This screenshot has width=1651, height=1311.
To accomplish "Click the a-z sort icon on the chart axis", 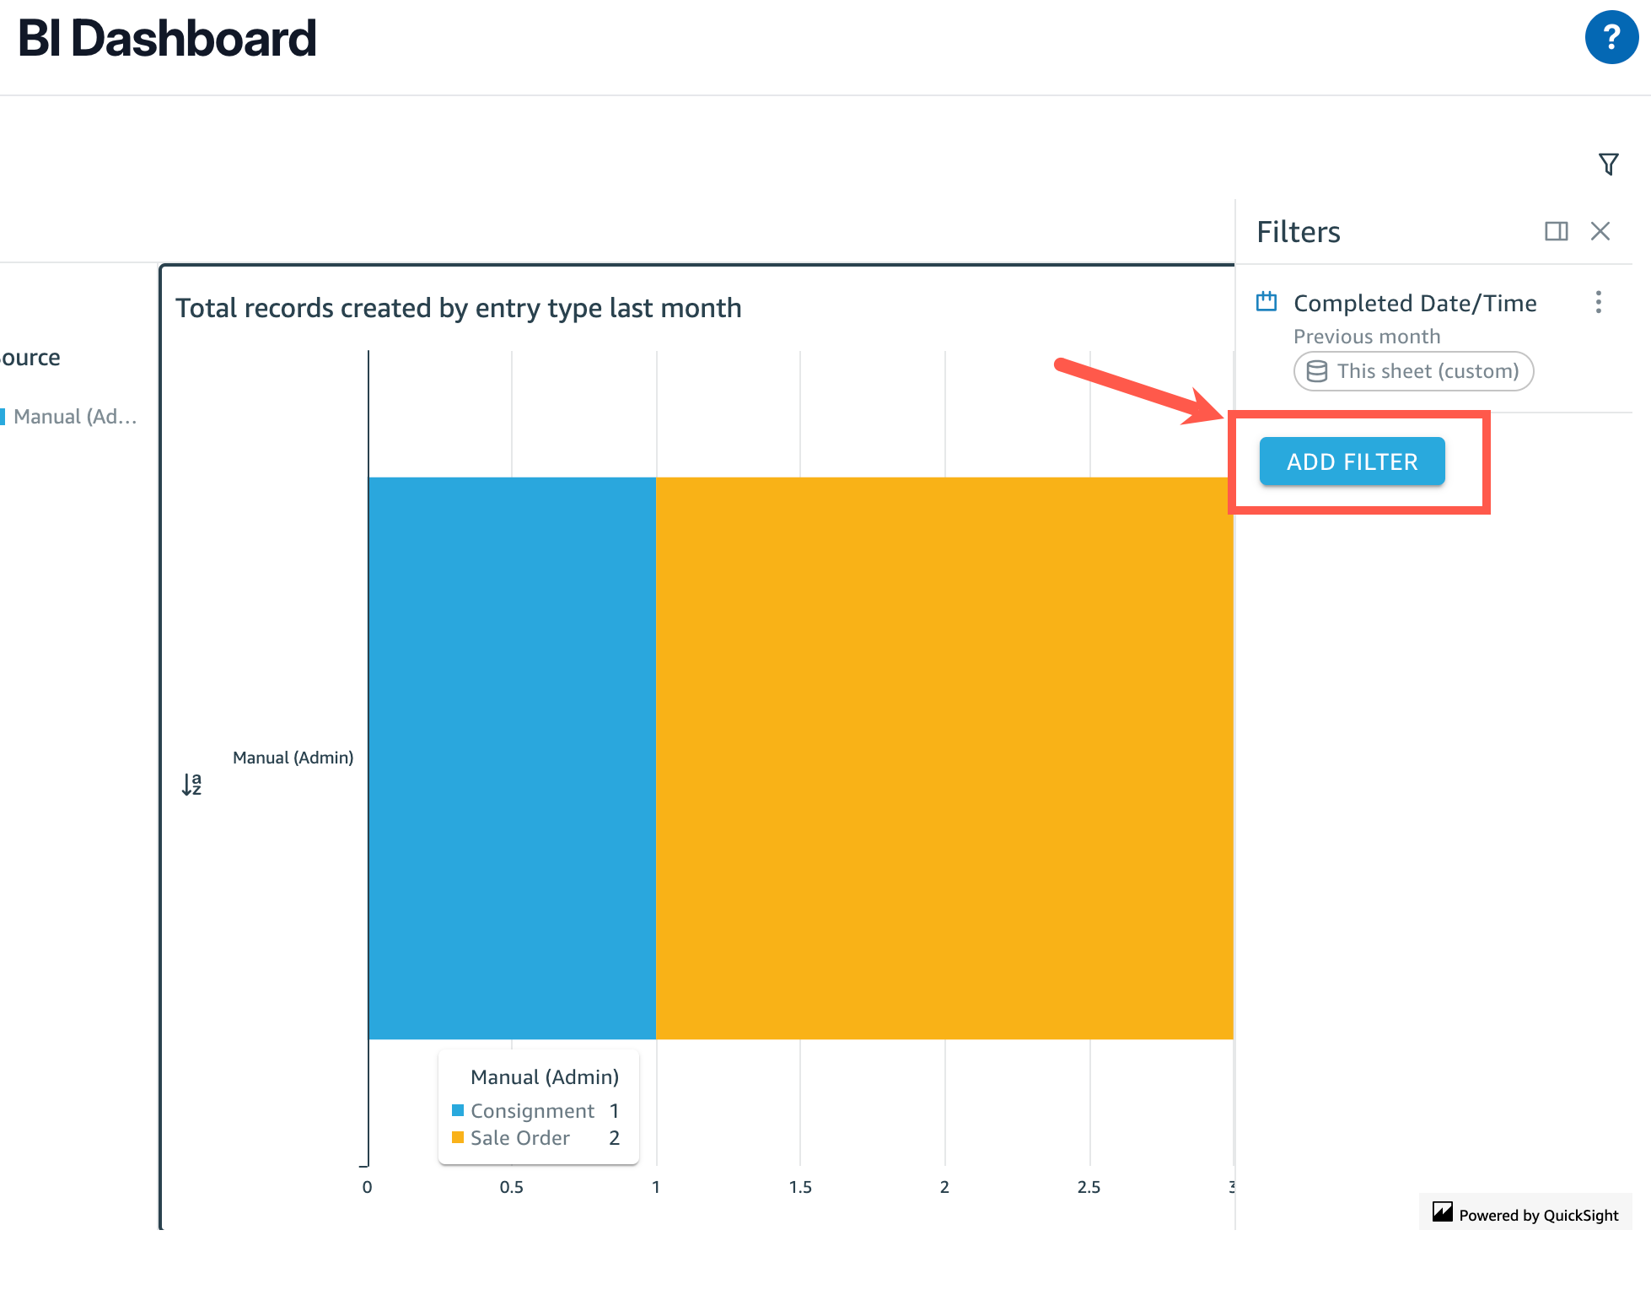I will (191, 785).
